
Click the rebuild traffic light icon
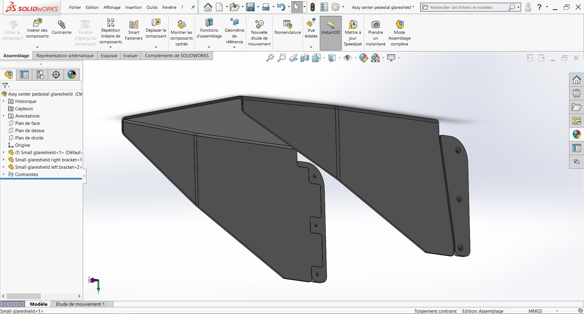click(x=313, y=7)
